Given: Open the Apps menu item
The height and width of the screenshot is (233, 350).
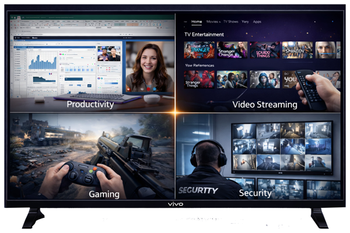Looking at the screenshot, I should pyautogui.click(x=257, y=22).
